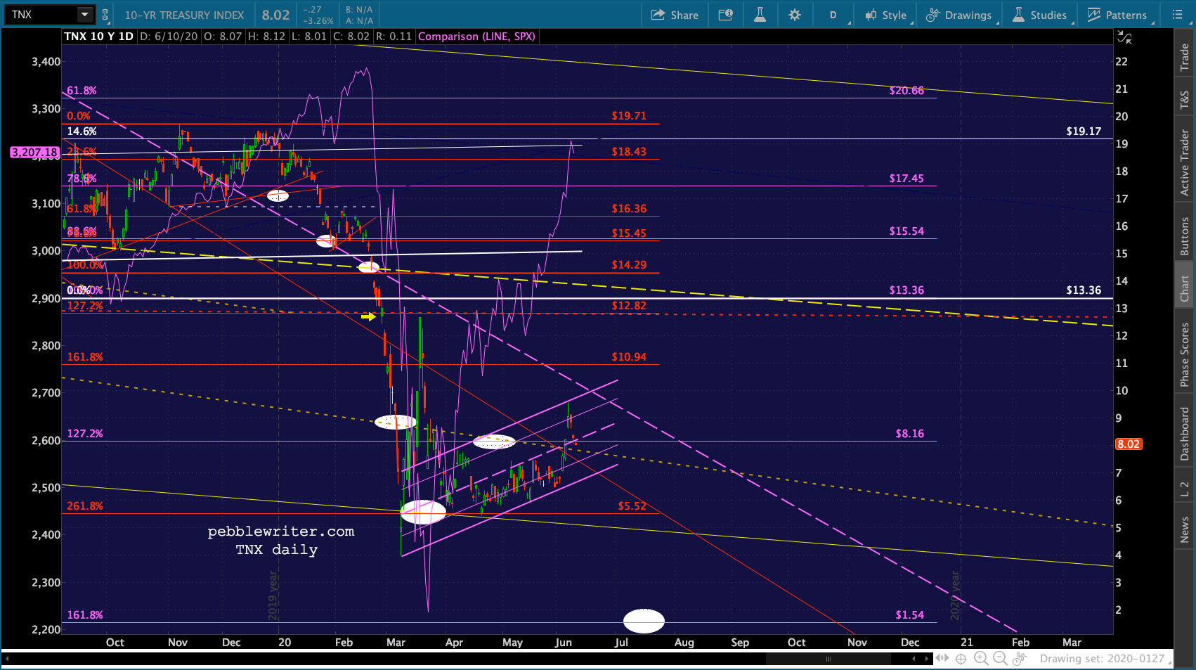1196x670 pixels.
Task: Open the flask icon beside Share
Action: 760,15
